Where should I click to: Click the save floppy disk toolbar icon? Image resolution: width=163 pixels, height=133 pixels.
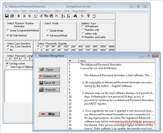pyautogui.click(x=7, y=16)
